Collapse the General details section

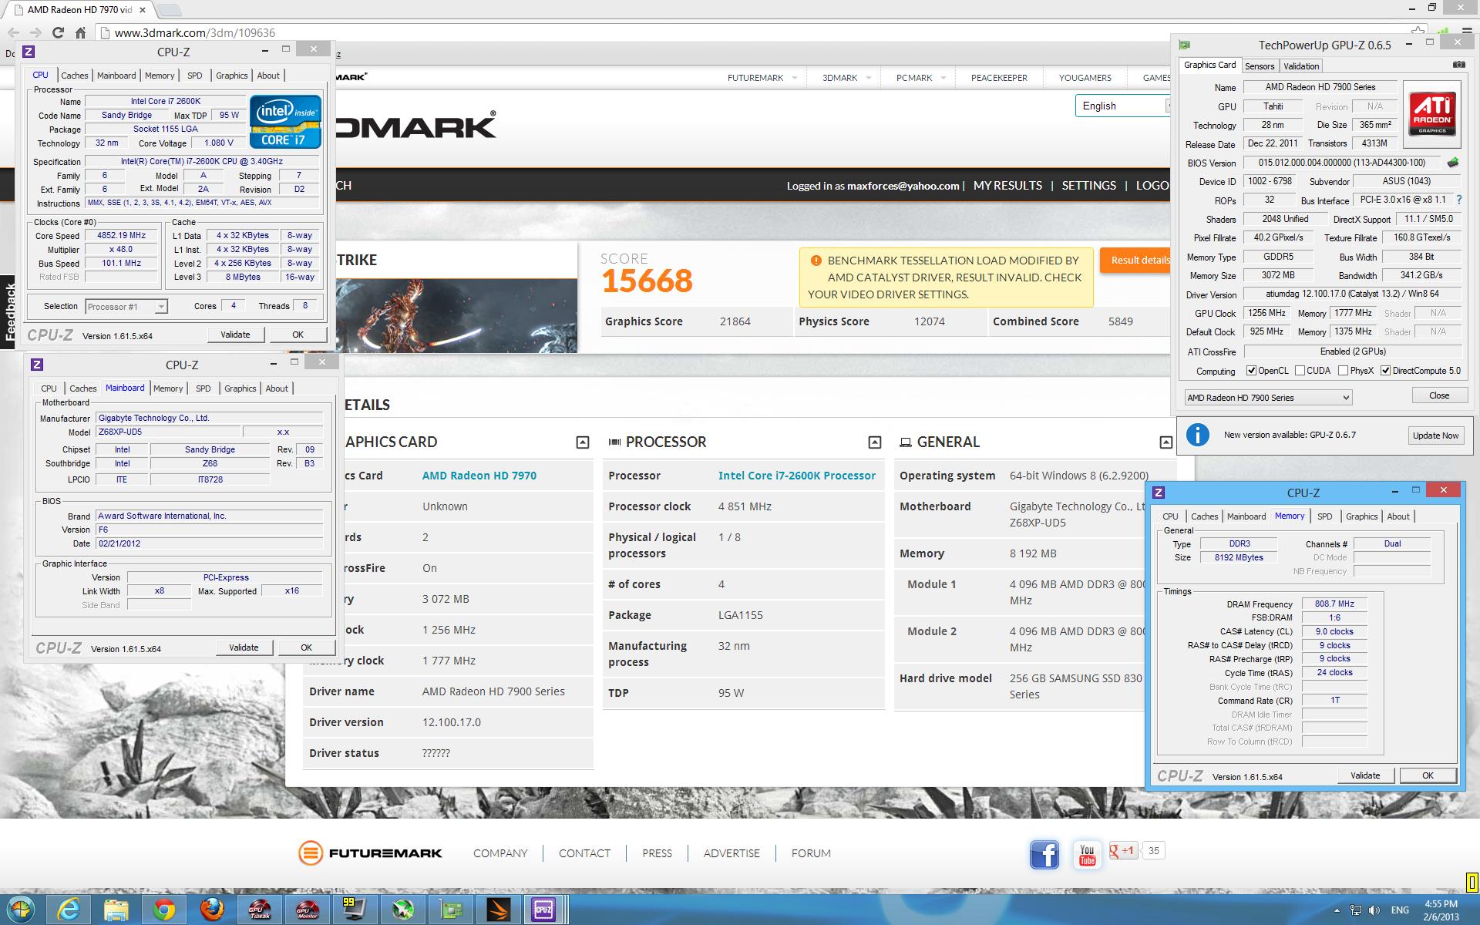[x=1166, y=442]
